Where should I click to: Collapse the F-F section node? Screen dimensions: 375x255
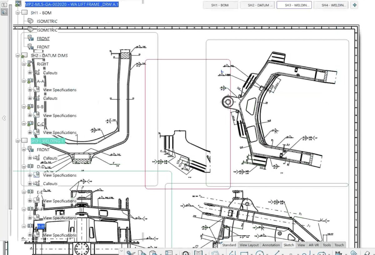(x=24, y=209)
